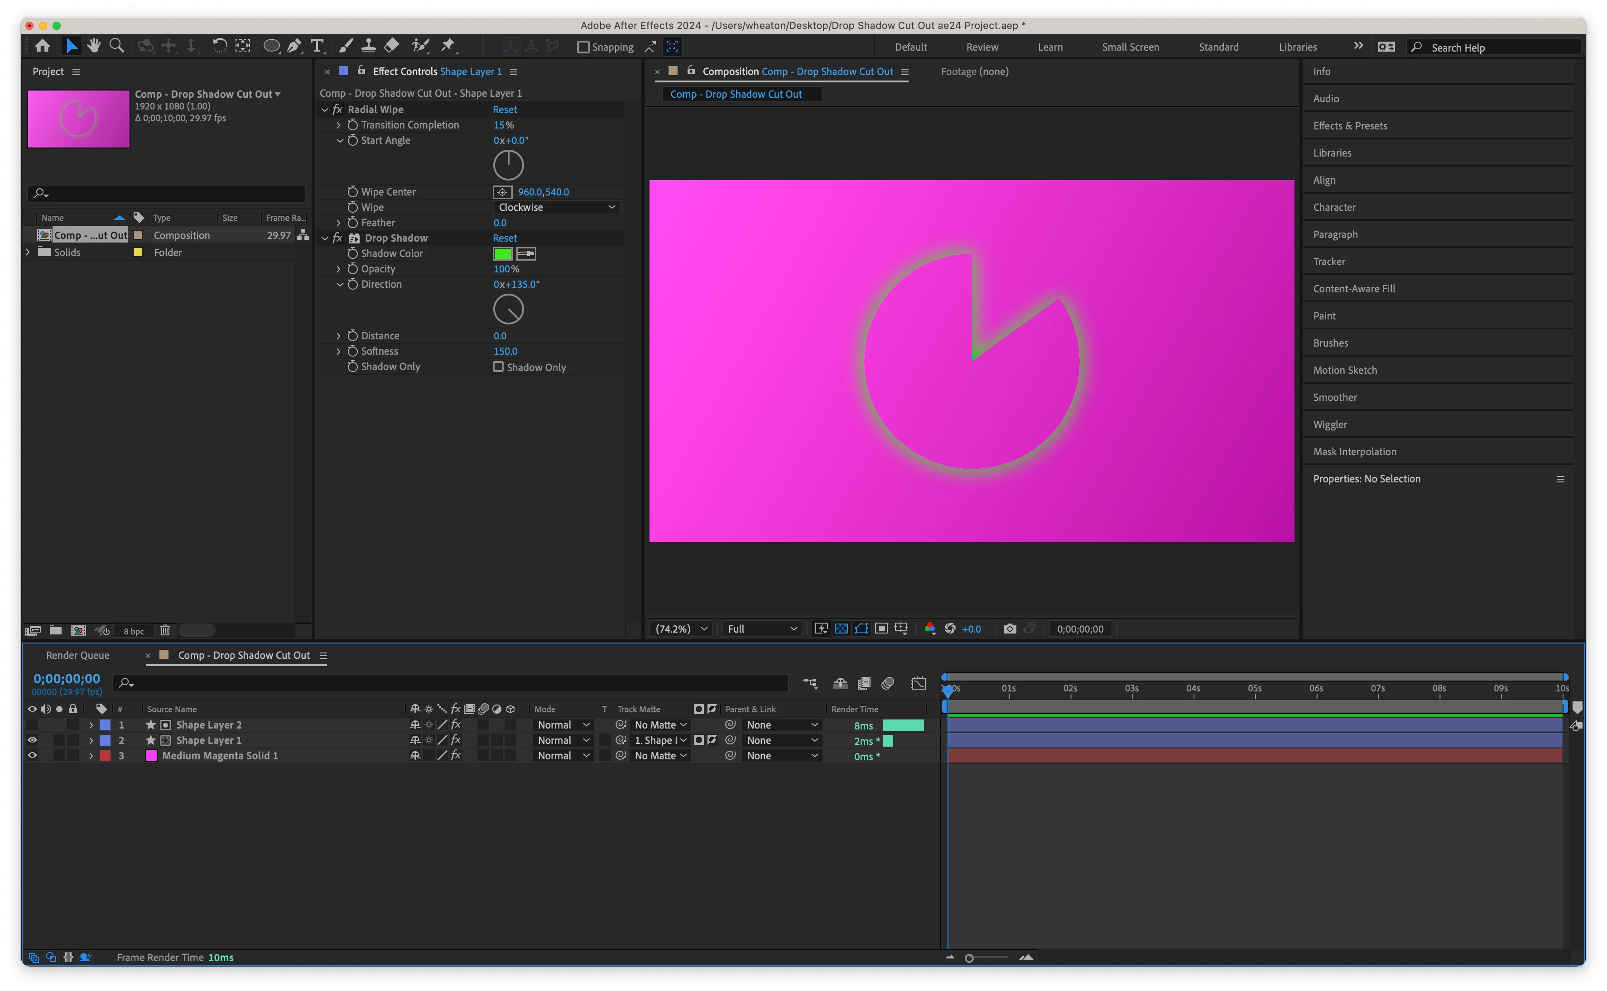Hide the Medium Magenta Solid 1 layer
The width and height of the screenshot is (1607, 991).
tap(32, 755)
